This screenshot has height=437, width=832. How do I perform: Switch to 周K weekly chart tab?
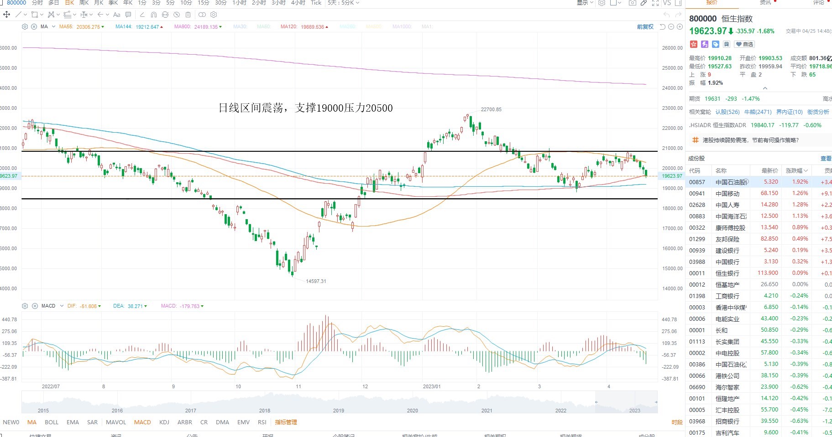click(84, 3)
